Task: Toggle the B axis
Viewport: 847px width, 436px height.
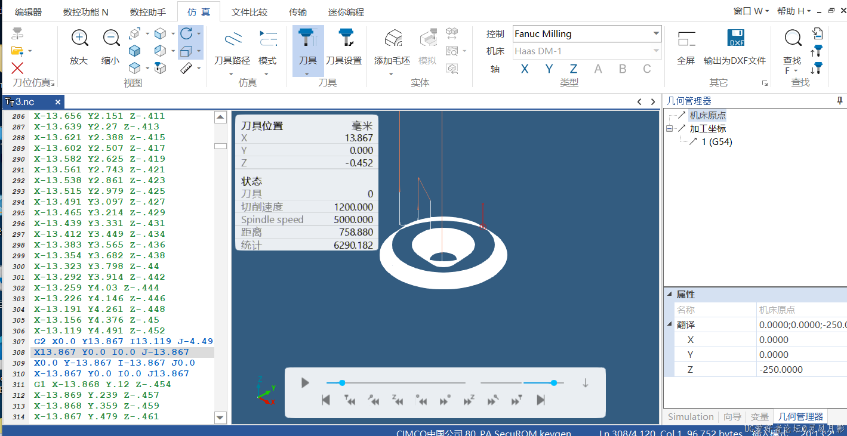Action: [623, 69]
